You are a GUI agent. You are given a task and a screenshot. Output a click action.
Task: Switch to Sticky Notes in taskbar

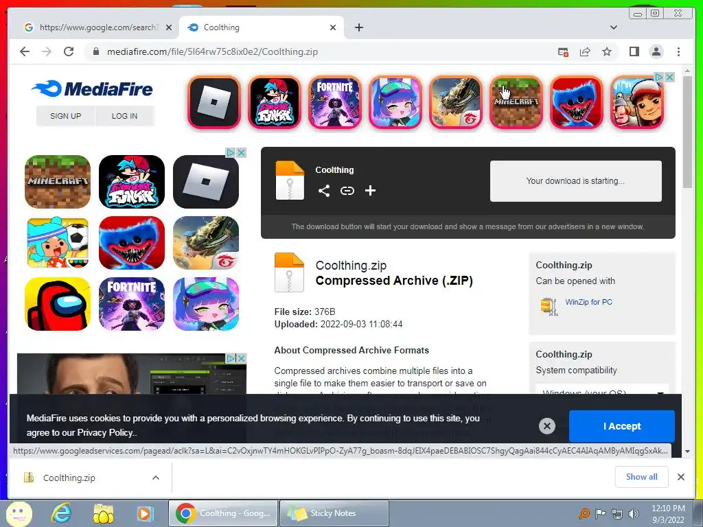pos(334,513)
